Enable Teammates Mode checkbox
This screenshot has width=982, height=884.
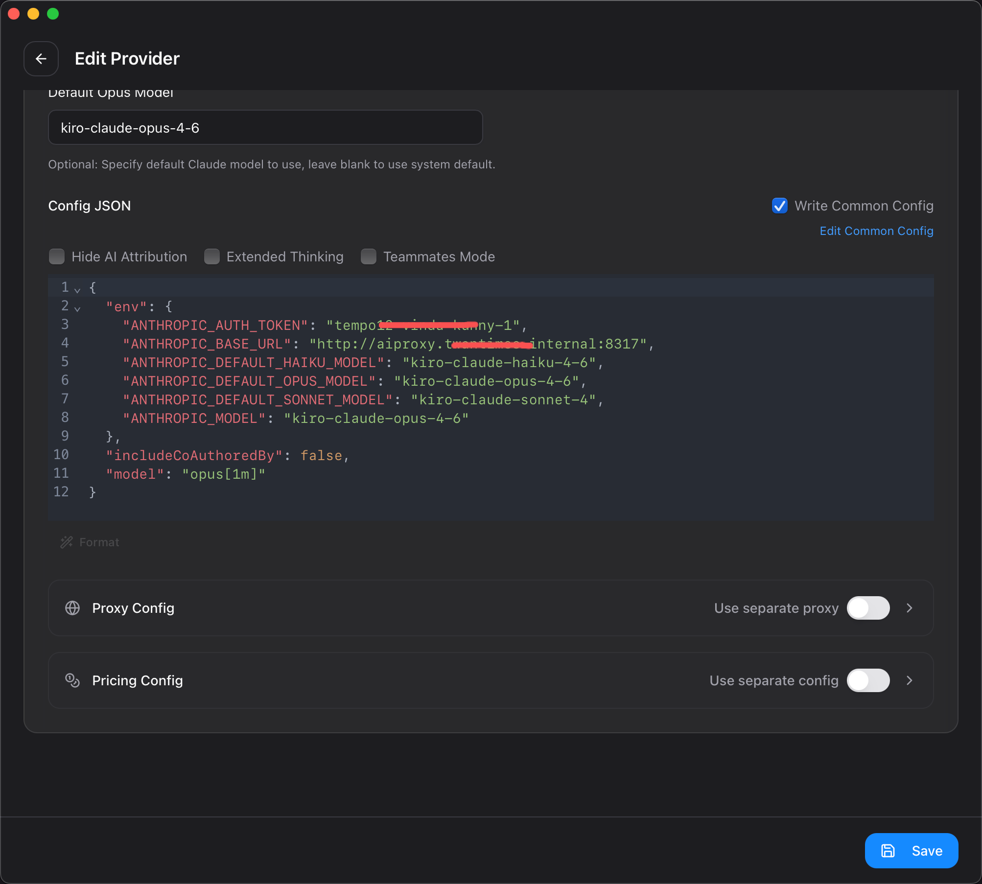tap(369, 256)
